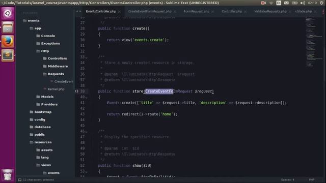Change syntax via PHP in status bar
Screen dimensions: 326x183
pyautogui.click(x=311, y=179)
